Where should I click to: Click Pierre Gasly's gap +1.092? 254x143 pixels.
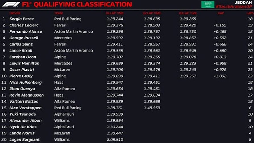220,76
